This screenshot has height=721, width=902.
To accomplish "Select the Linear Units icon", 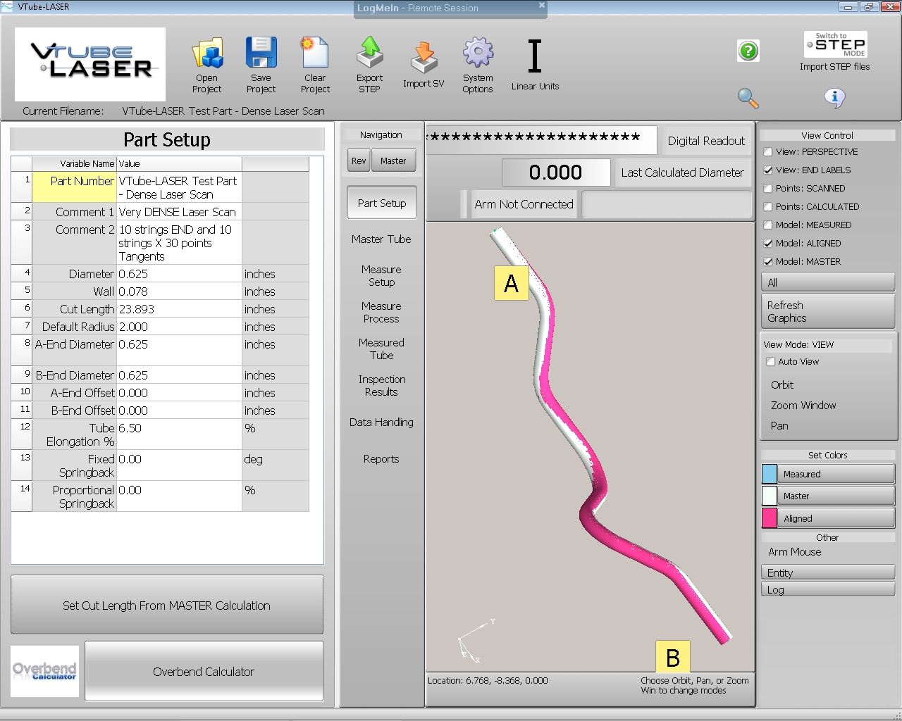I will coord(535,58).
